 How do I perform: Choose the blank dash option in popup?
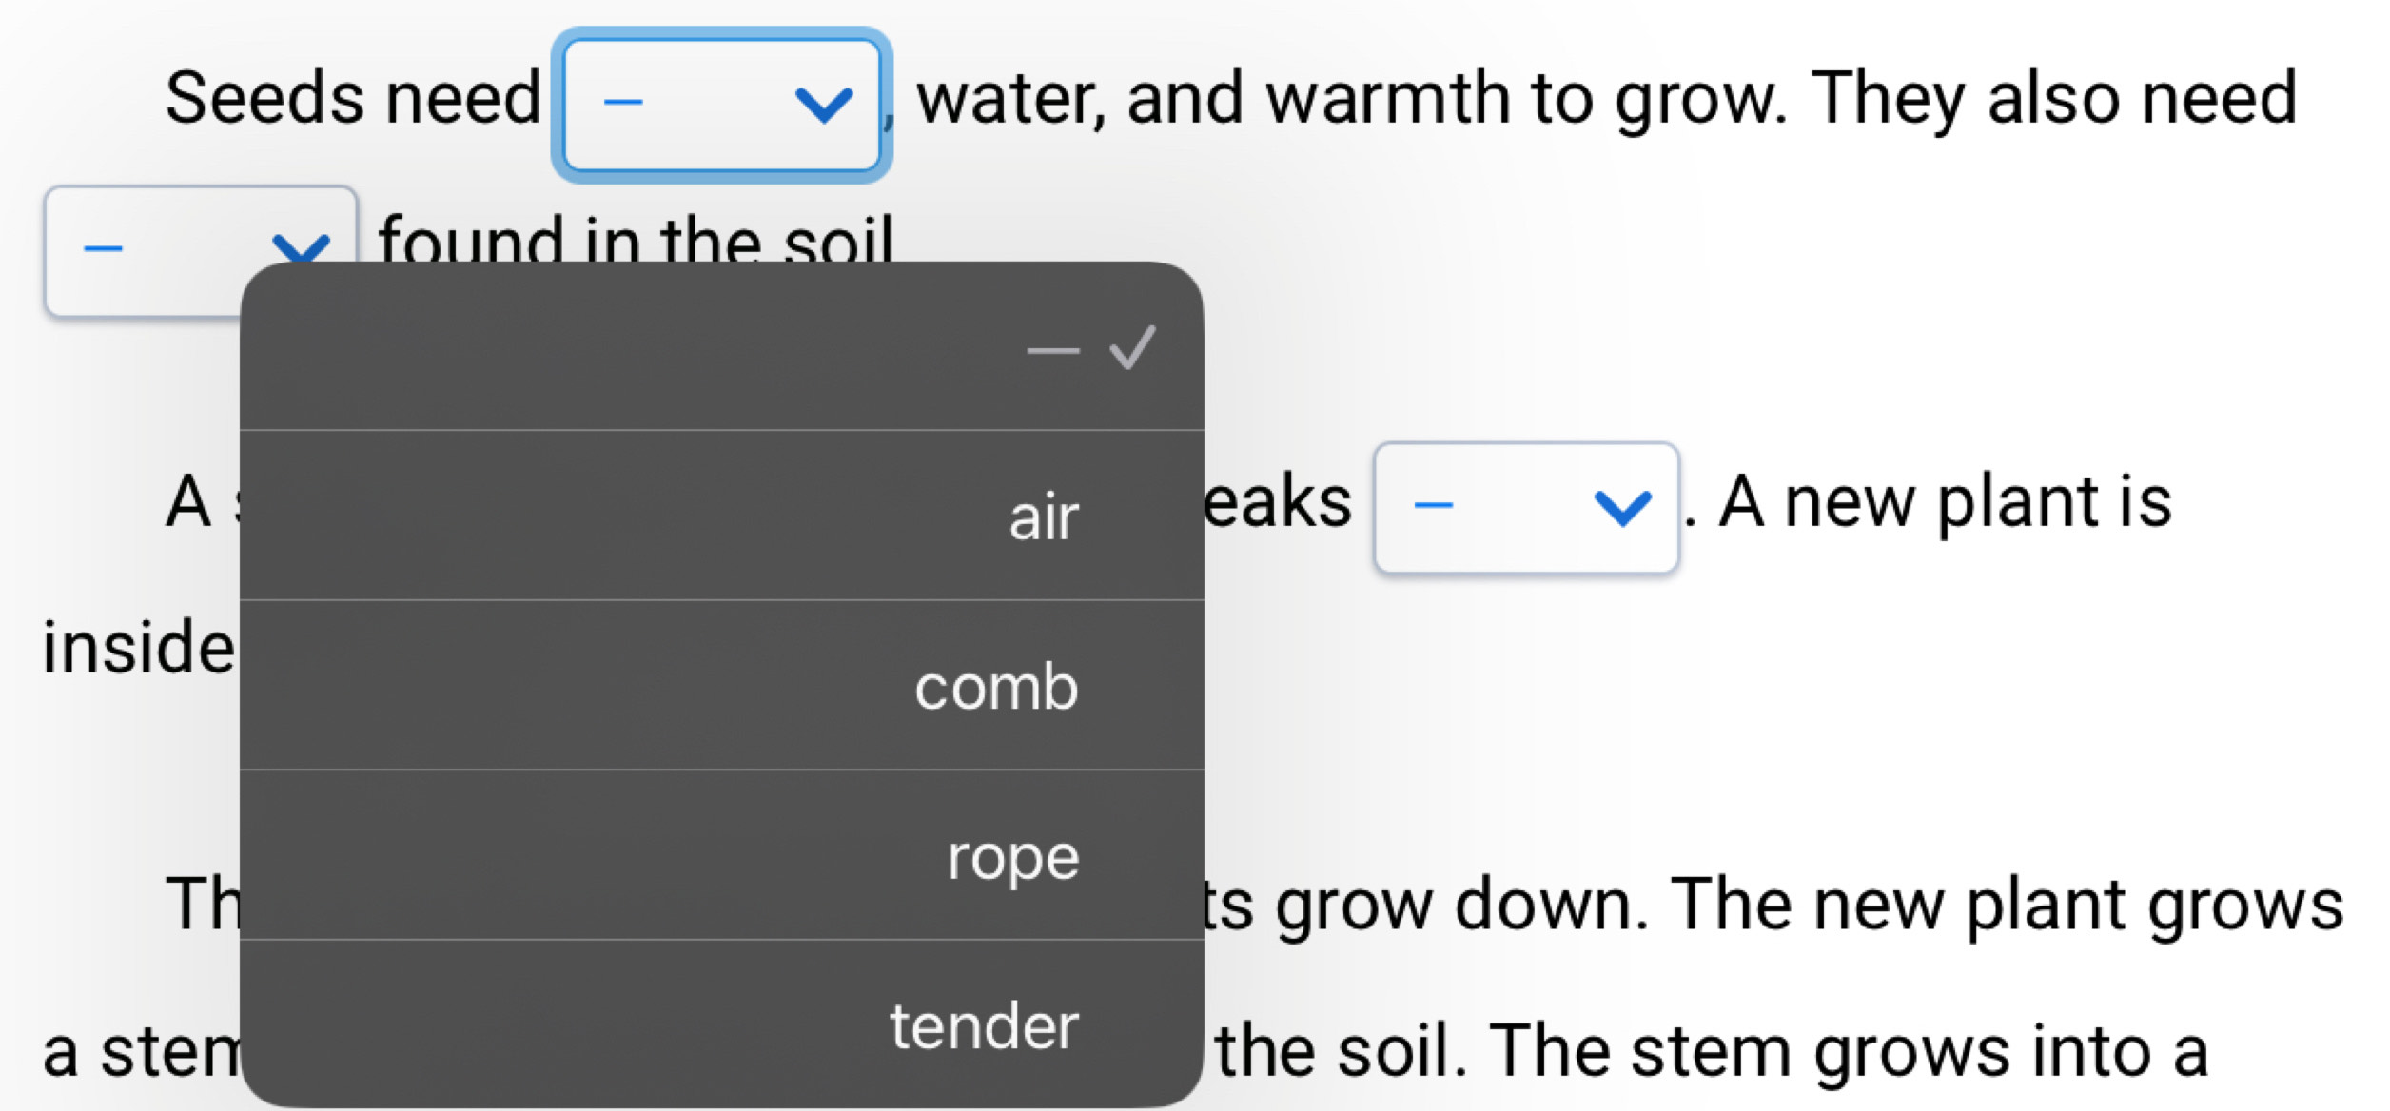point(1052,350)
